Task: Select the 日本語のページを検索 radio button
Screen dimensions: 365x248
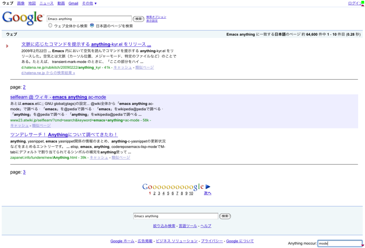Action: point(92,25)
